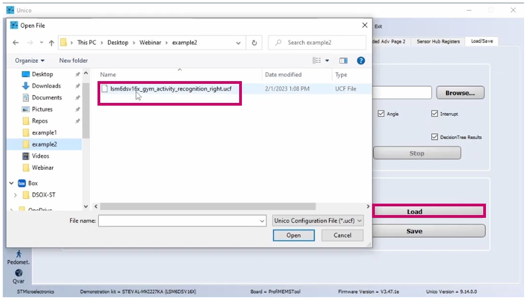
Task: Click the horizontal scrollbar thumb in file list
Action: point(208,206)
